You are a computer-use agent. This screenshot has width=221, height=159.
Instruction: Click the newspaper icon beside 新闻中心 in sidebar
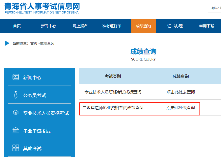[x=16, y=76]
